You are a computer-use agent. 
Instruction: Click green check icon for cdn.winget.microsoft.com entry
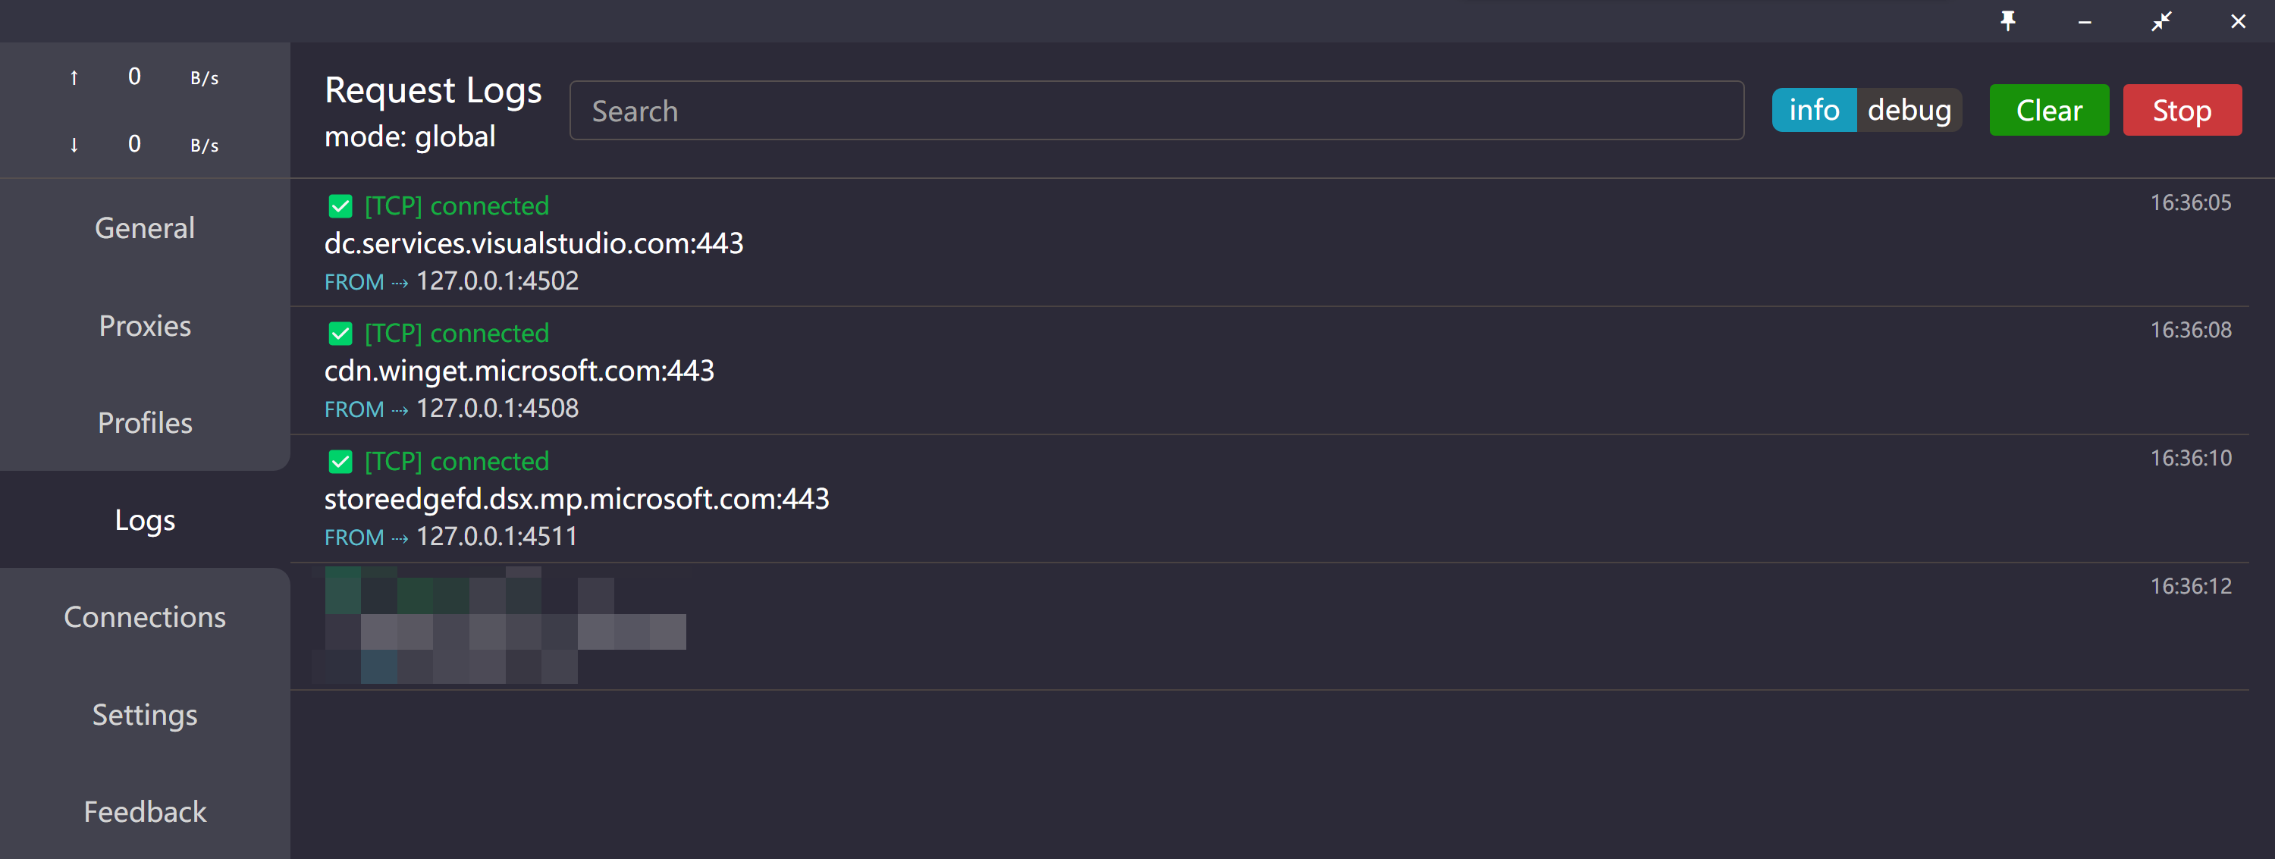(x=340, y=333)
